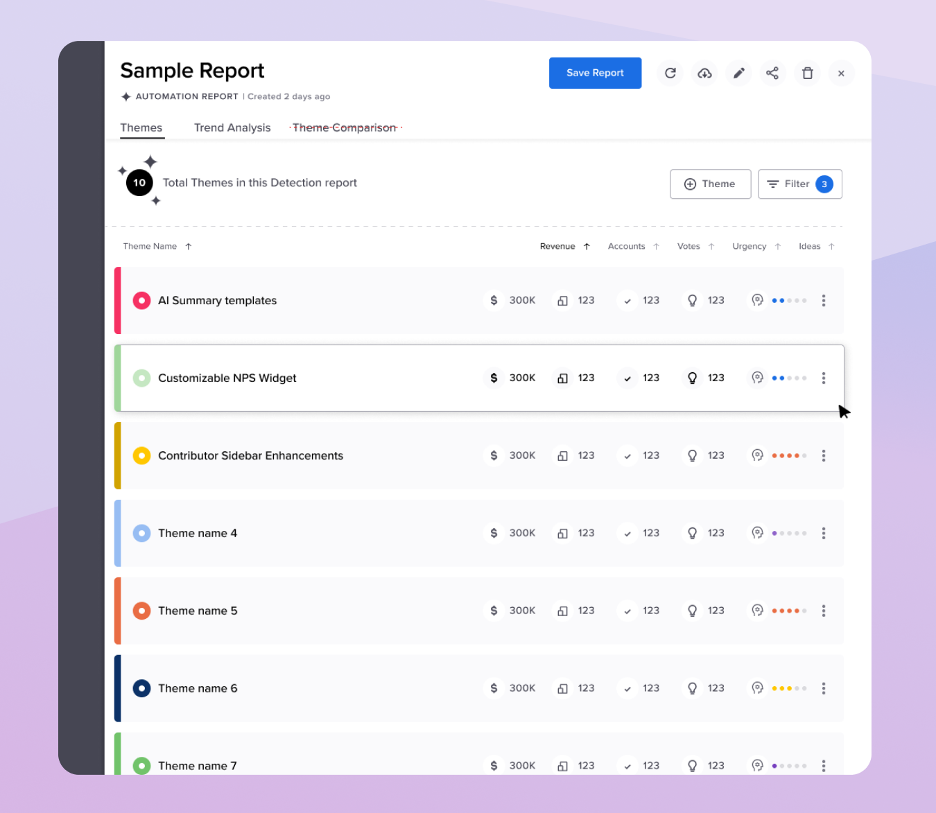The image size is (936, 813).
Task: Sort by Ideas column header
Action: click(817, 246)
